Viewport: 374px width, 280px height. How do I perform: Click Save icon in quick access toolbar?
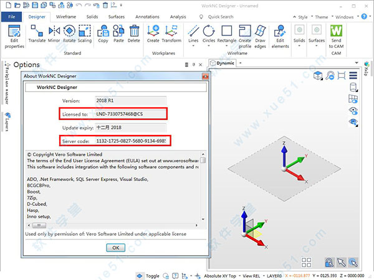coord(35,5)
